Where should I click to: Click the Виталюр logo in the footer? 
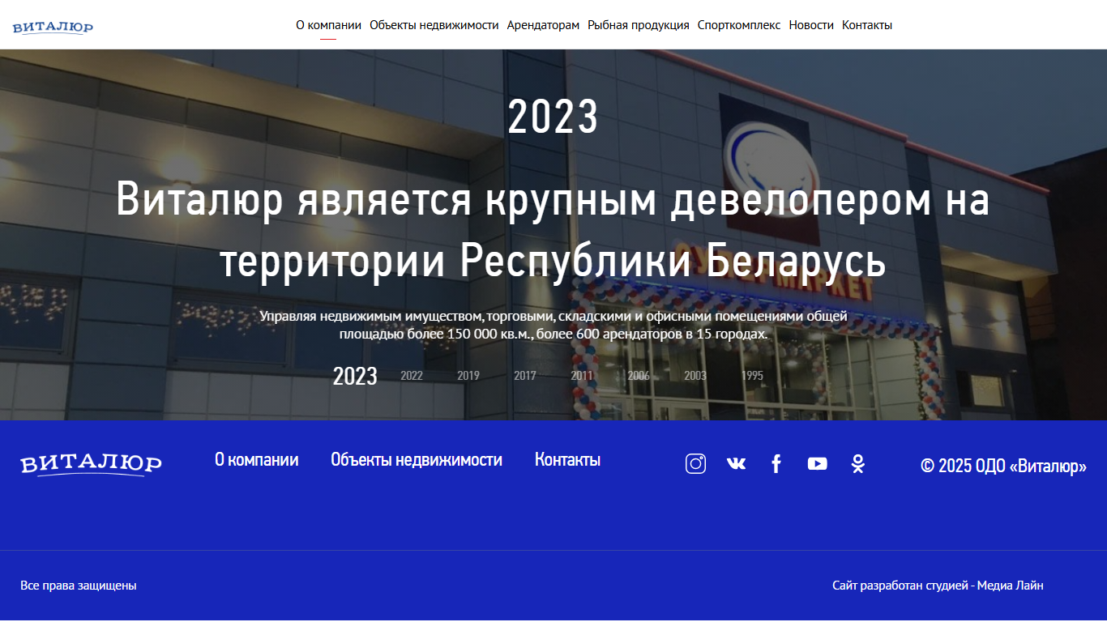click(x=91, y=464)
